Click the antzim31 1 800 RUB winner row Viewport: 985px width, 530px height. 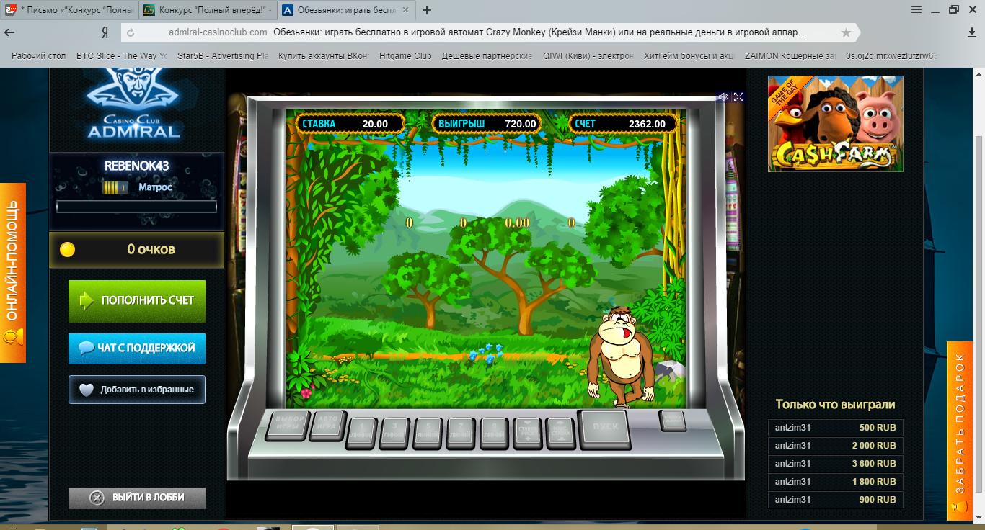(835, 482)
